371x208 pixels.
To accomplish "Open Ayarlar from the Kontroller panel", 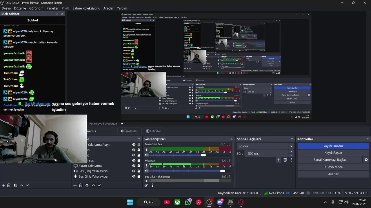I will [x=333, y=174].
